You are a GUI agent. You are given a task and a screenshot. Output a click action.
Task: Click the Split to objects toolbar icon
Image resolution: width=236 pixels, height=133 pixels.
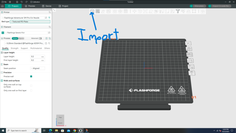tap(115, 11)
